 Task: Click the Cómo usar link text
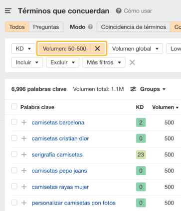pyautogui.click(x=138, y=11)
